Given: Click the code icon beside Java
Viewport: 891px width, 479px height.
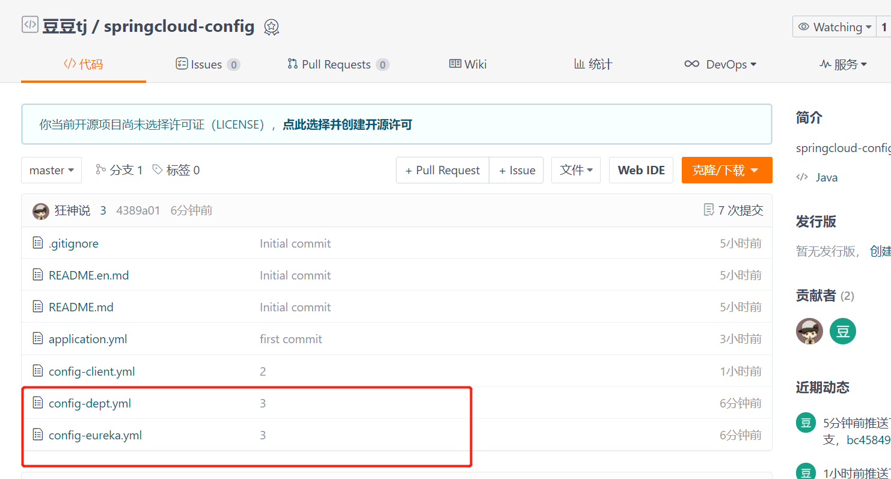Looking at the screenshot, I should (x=802, y=177).
